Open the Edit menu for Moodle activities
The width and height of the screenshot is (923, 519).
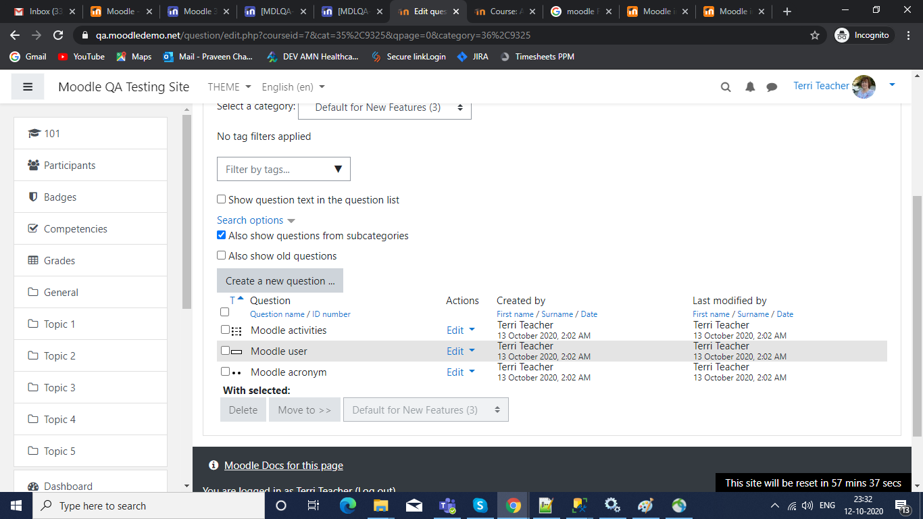[461, 330]
